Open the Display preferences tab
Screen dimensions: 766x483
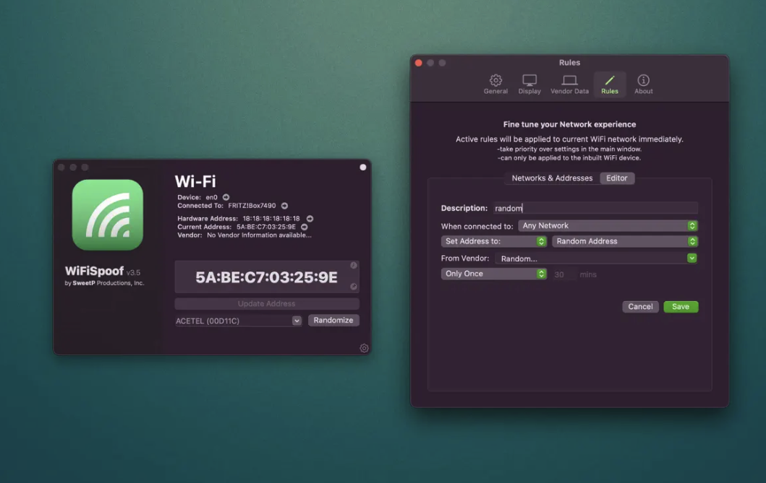[x=529, y=84]
